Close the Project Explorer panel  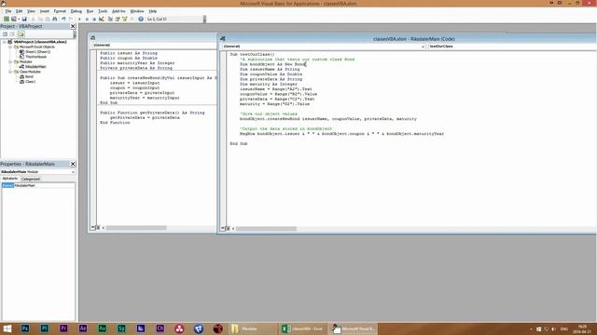tap(73, 26)
